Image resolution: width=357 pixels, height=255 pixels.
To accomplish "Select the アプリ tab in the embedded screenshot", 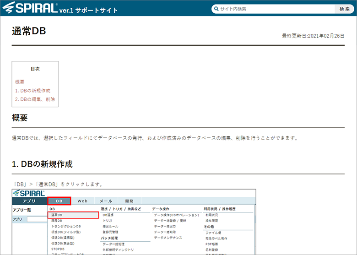I will 30,201.
